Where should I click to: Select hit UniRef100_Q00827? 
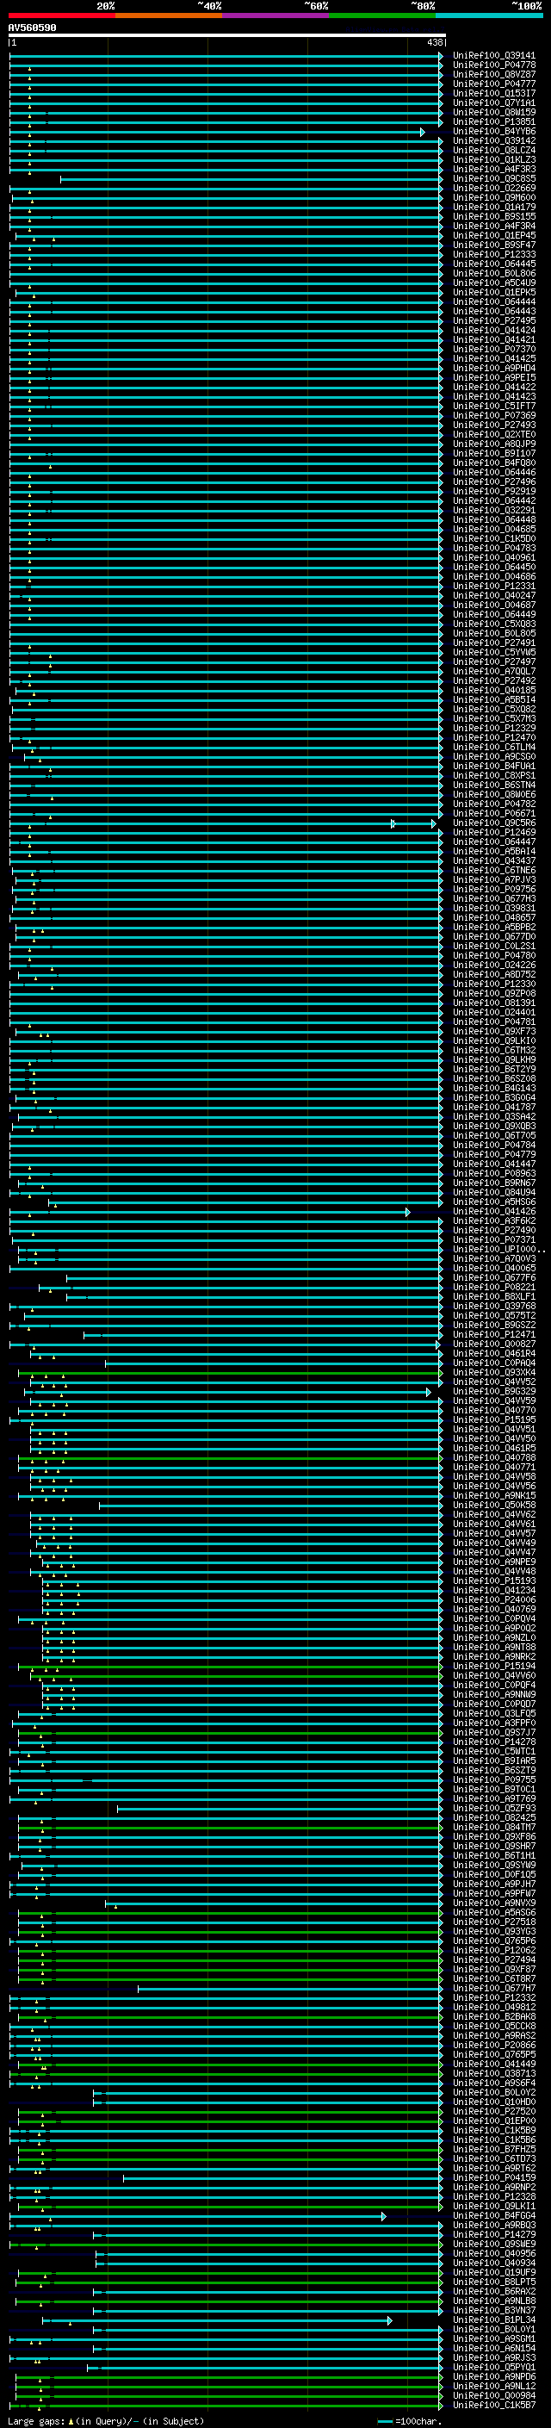(493, 1344)
